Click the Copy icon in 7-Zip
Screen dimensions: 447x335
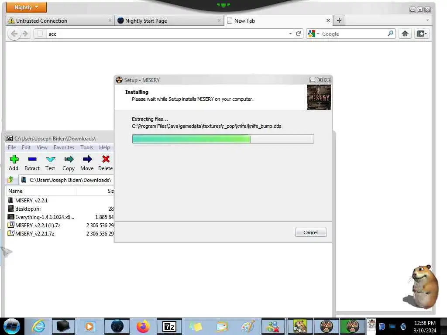point(69,159)
